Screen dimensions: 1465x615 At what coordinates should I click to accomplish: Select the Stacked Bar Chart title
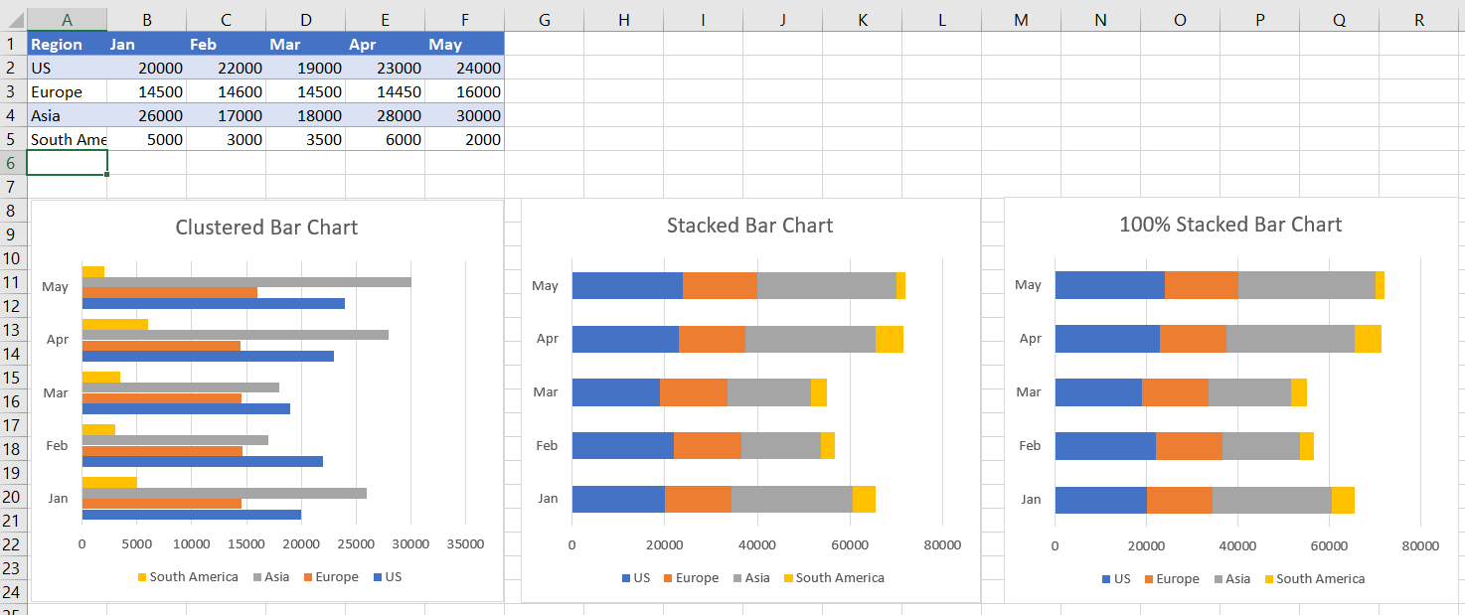[x=749, y=226]
